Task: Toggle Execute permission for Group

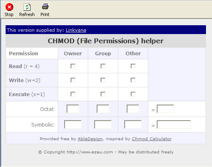Action: click(x=103, y=94)
